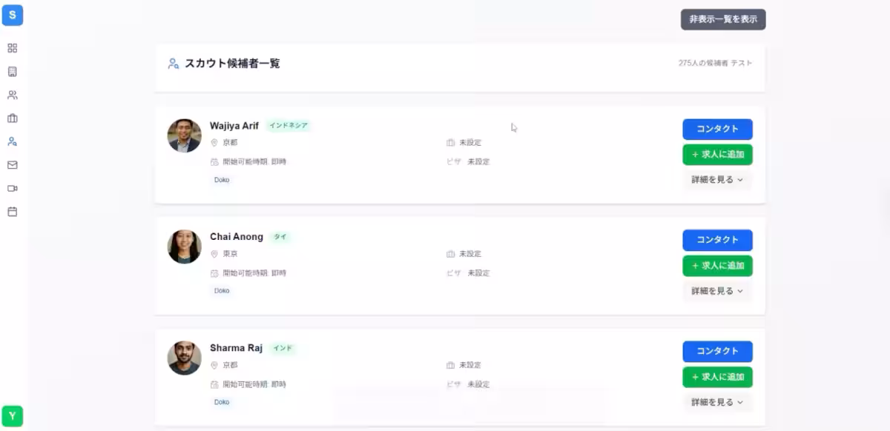Open the green Y user avatar
The height and width of the screenshot is (431, 890).
12,416
